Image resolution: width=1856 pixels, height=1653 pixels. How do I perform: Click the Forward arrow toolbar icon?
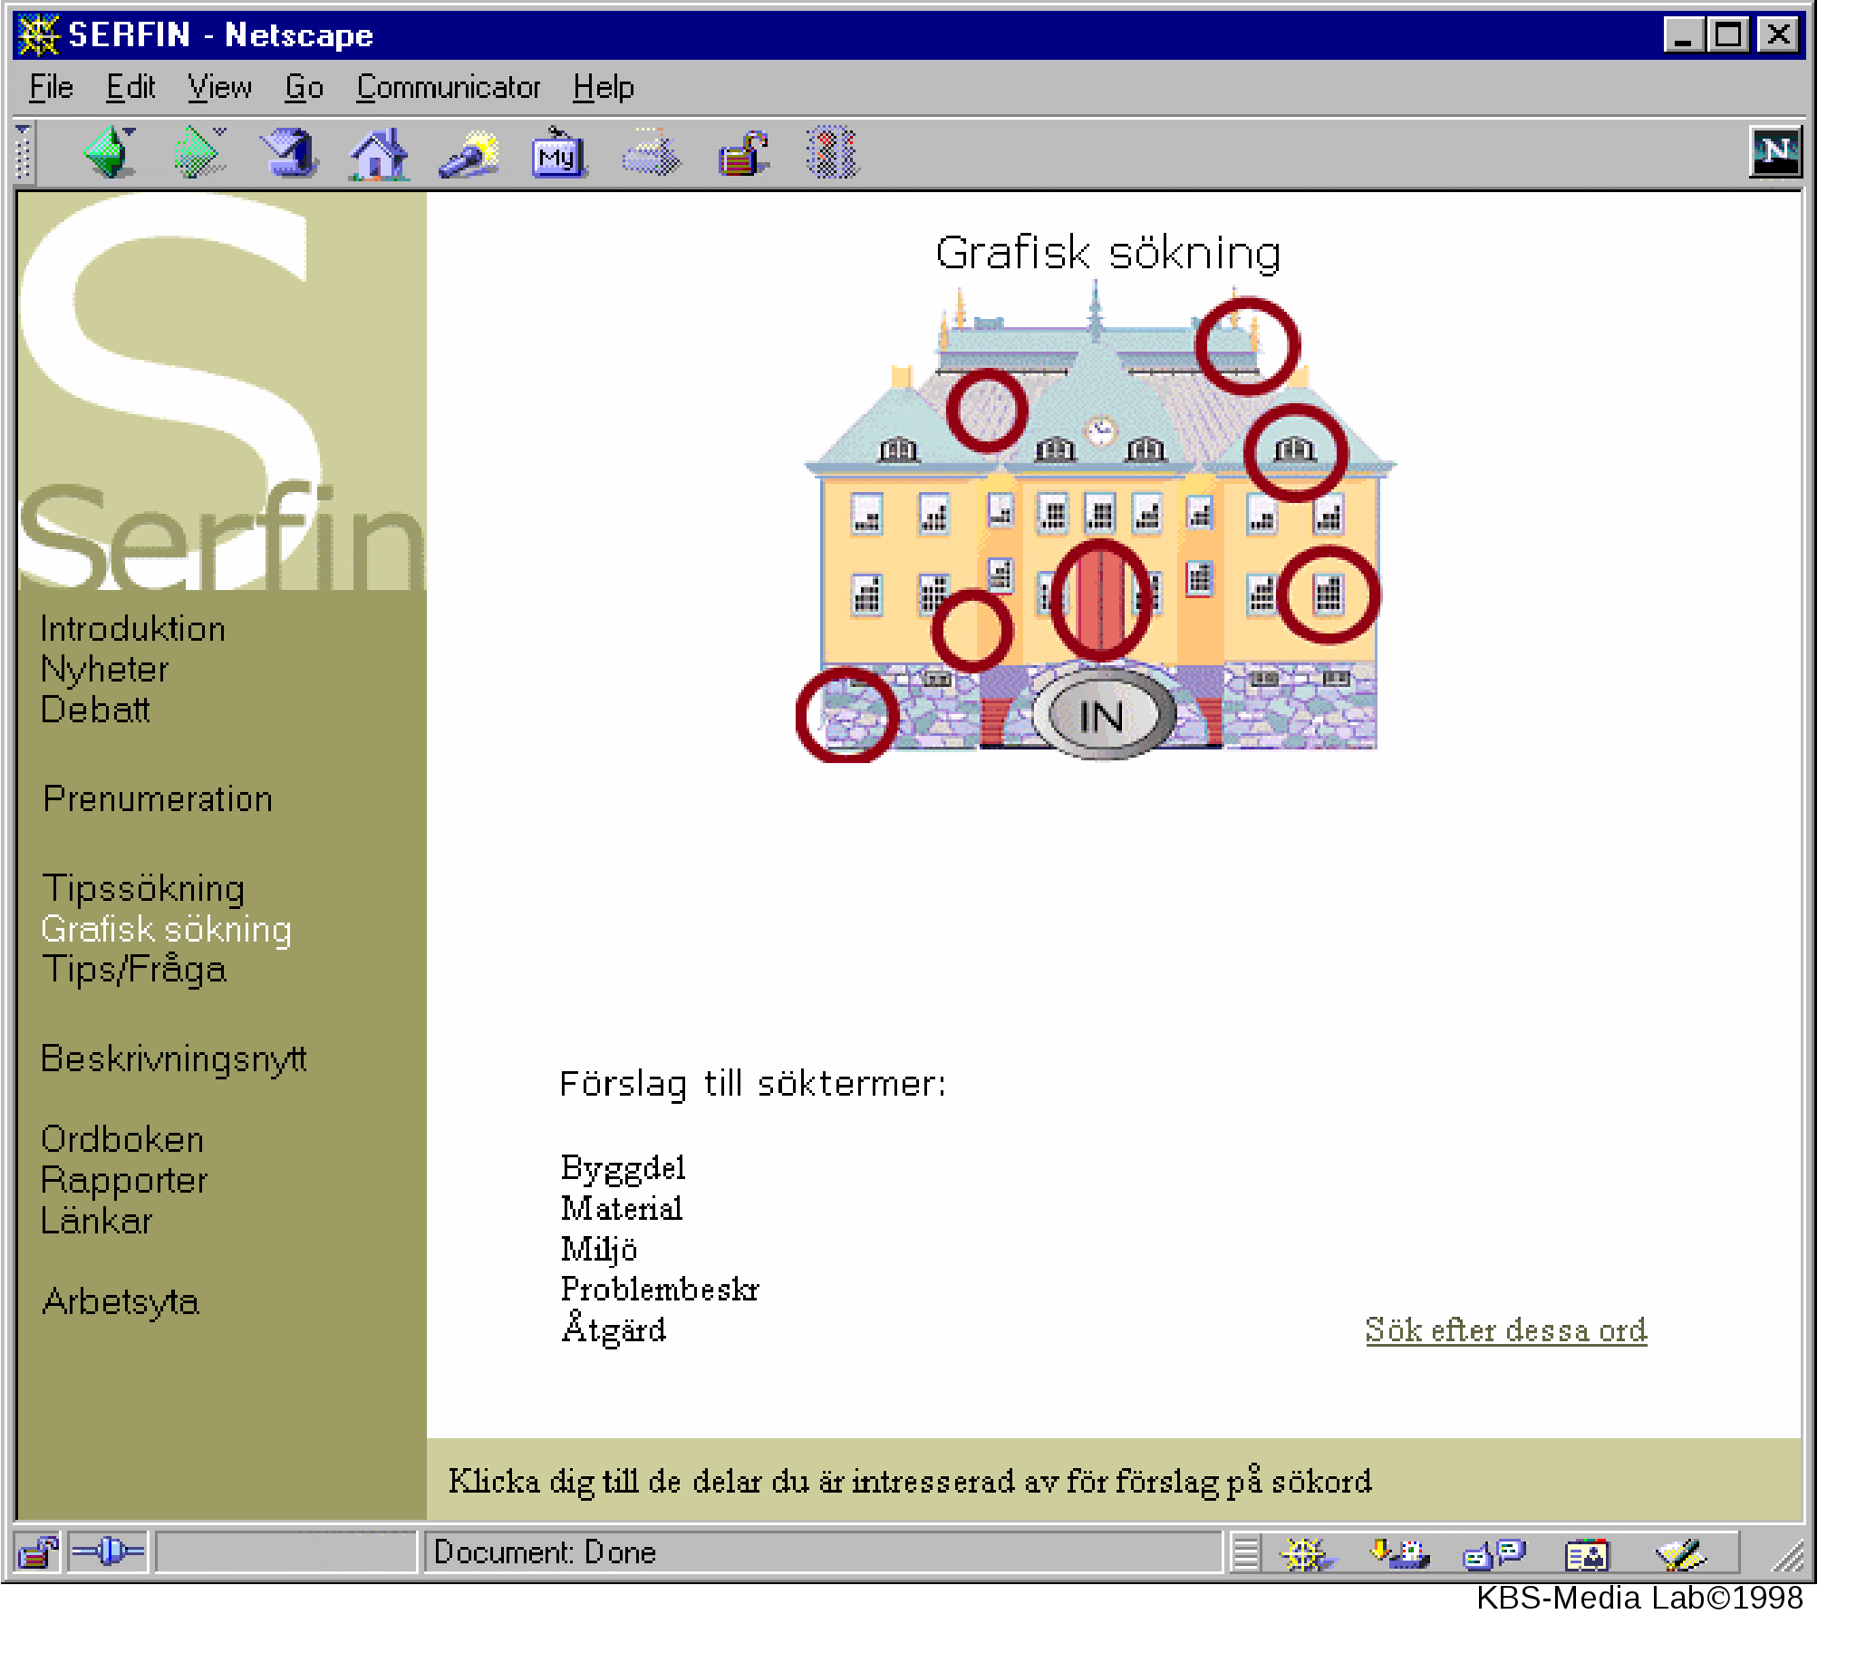[199, 152]
